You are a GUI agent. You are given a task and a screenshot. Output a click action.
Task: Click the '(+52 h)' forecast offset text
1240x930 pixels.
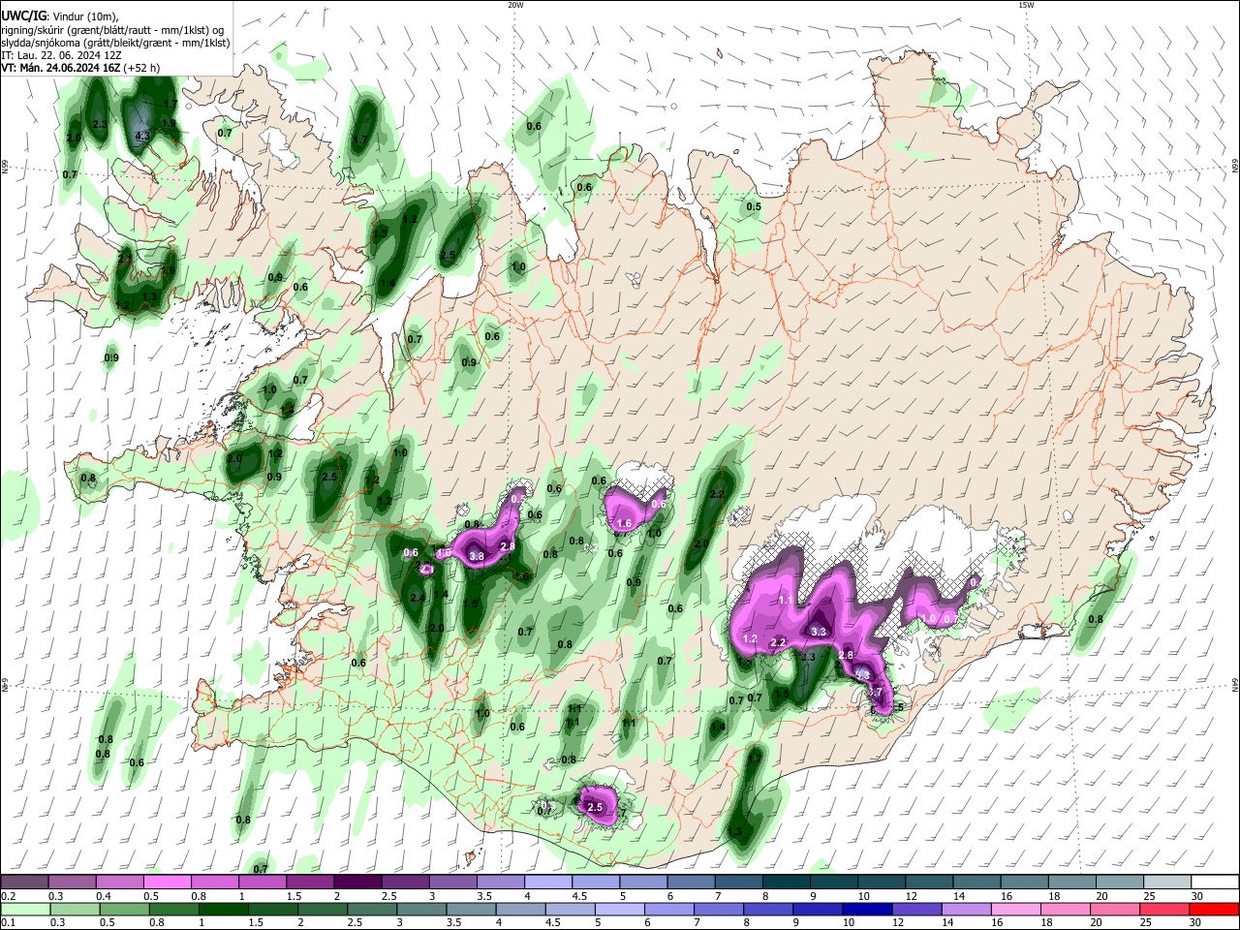(143, 68)
